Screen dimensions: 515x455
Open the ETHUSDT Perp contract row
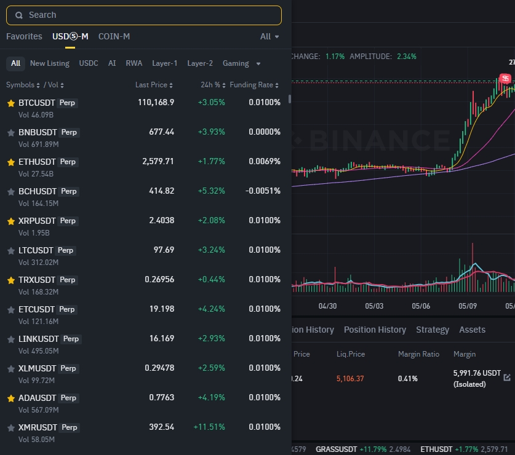click(144, 167)
